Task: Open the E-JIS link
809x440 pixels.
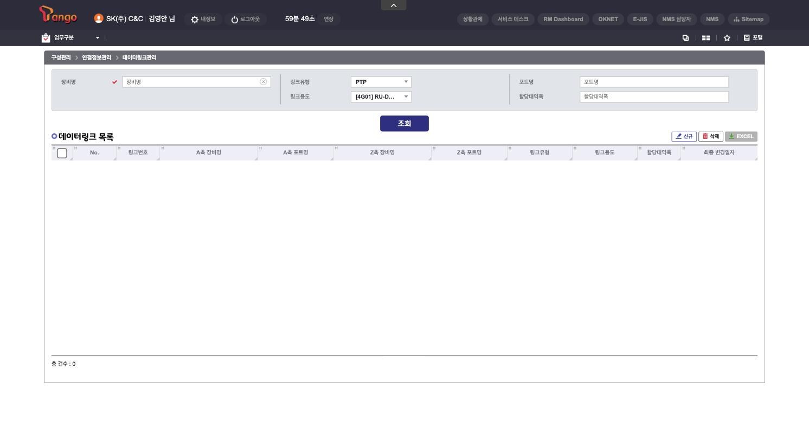Action: point(640,19)
